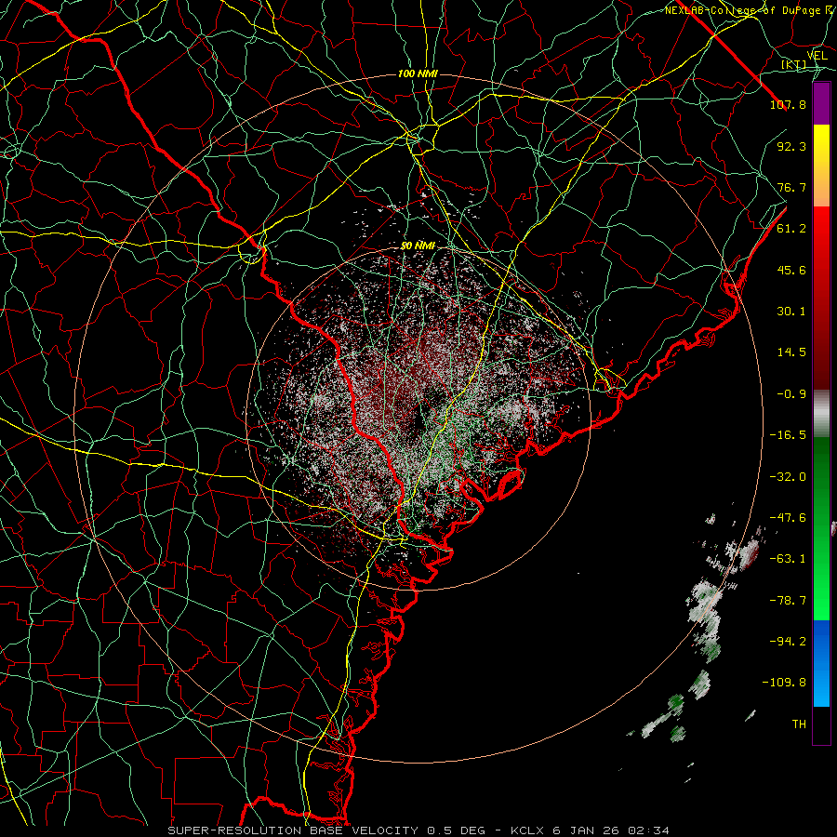This screenshot has width=837, height=837.
Task: Click the 14.5 legend value
Action: (x=791, y=352)
